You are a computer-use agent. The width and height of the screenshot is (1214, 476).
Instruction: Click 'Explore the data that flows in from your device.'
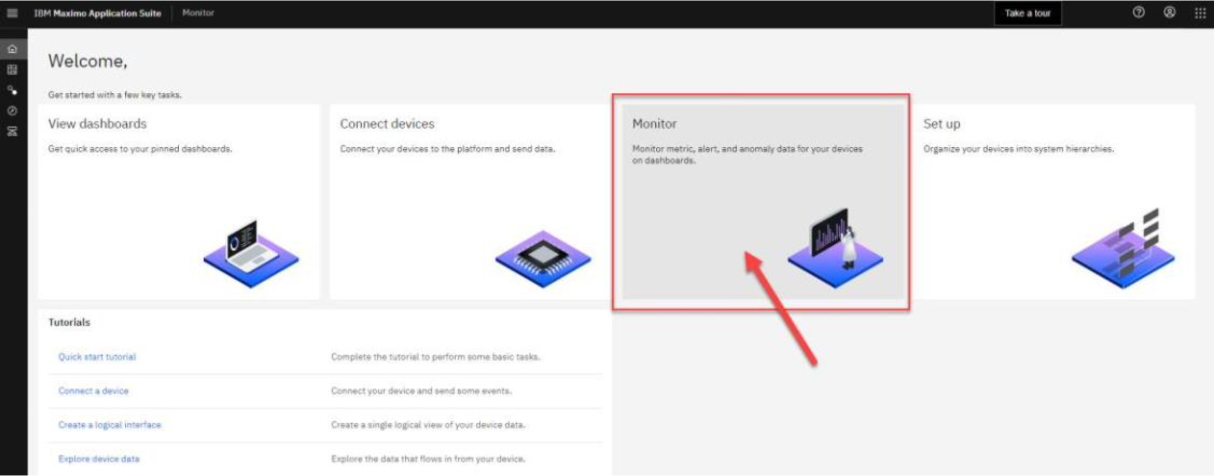pos(428,459)
